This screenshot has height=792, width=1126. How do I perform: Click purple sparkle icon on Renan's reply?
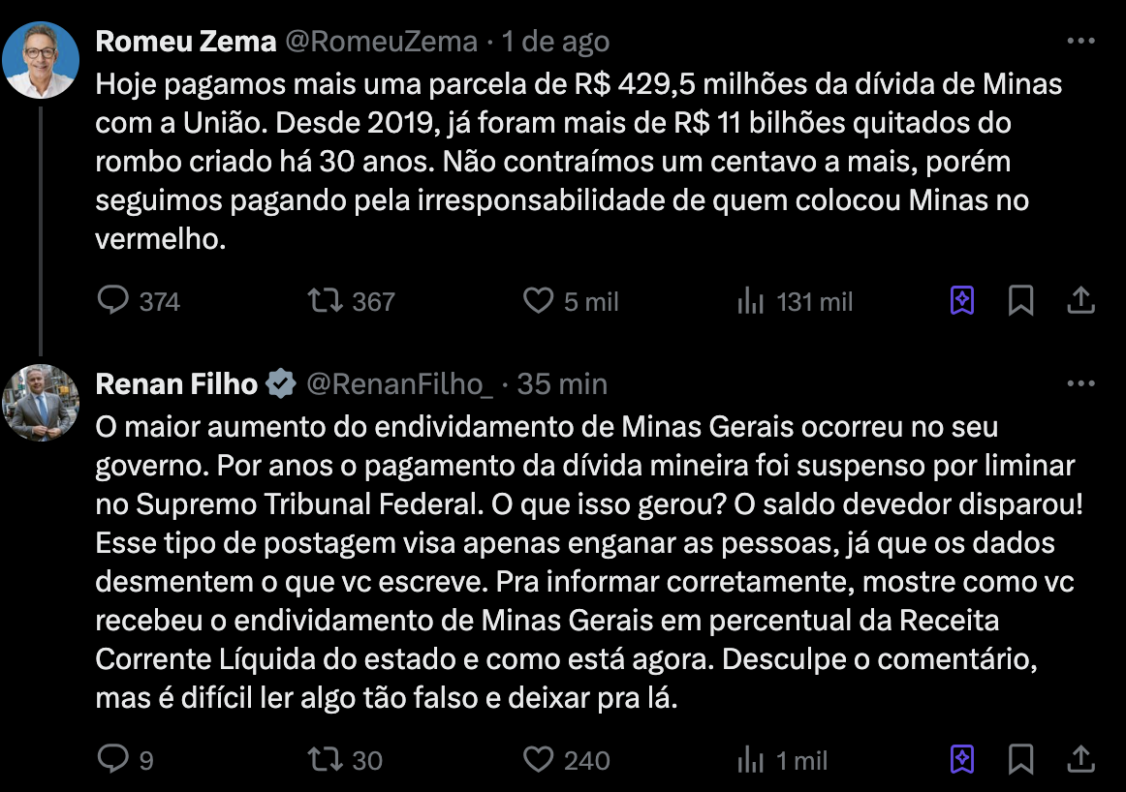click(x=961, y=760)
